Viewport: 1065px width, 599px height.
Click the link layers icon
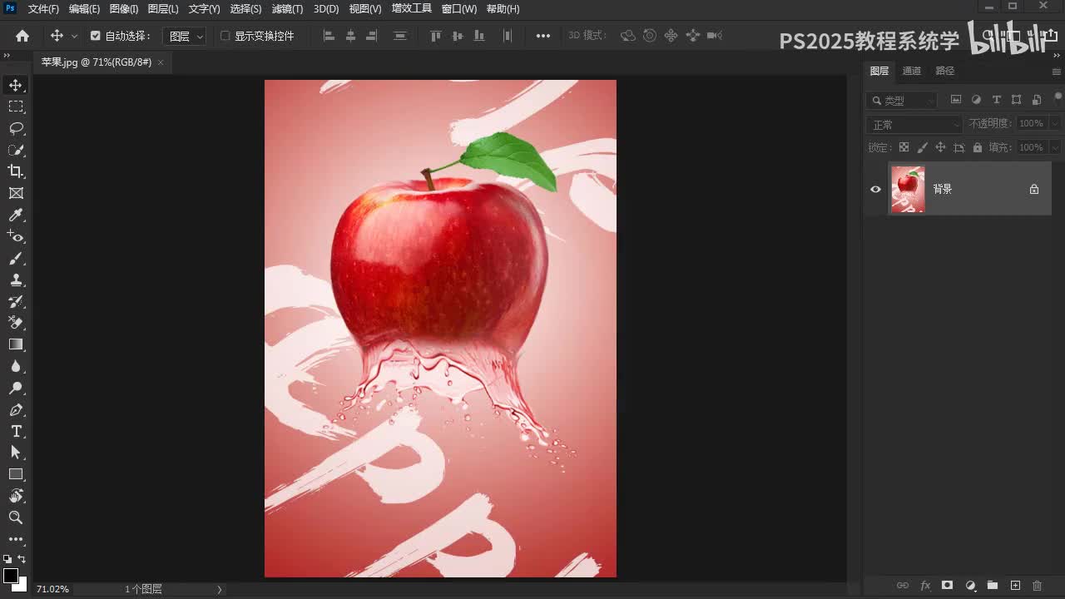(903, 586)
